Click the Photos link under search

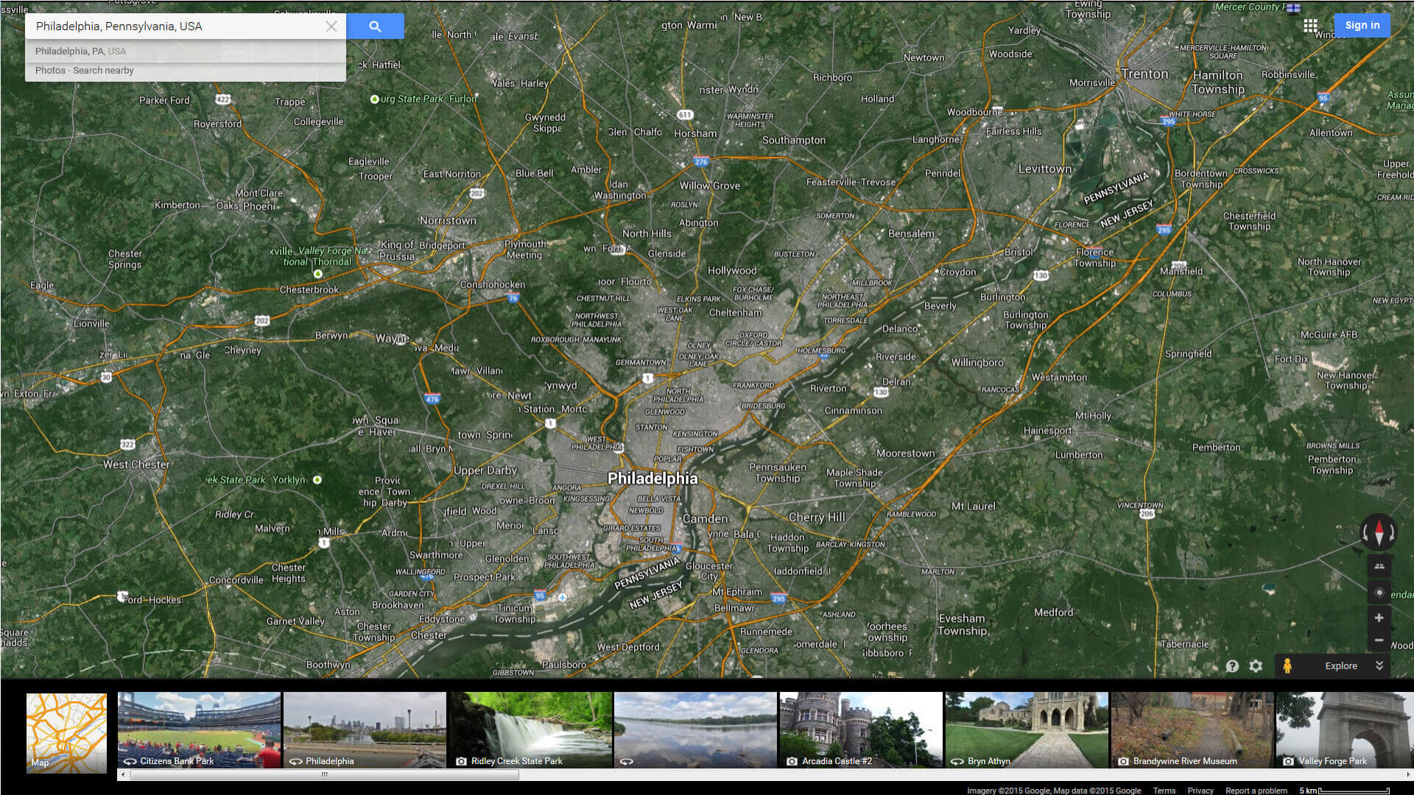50,71
